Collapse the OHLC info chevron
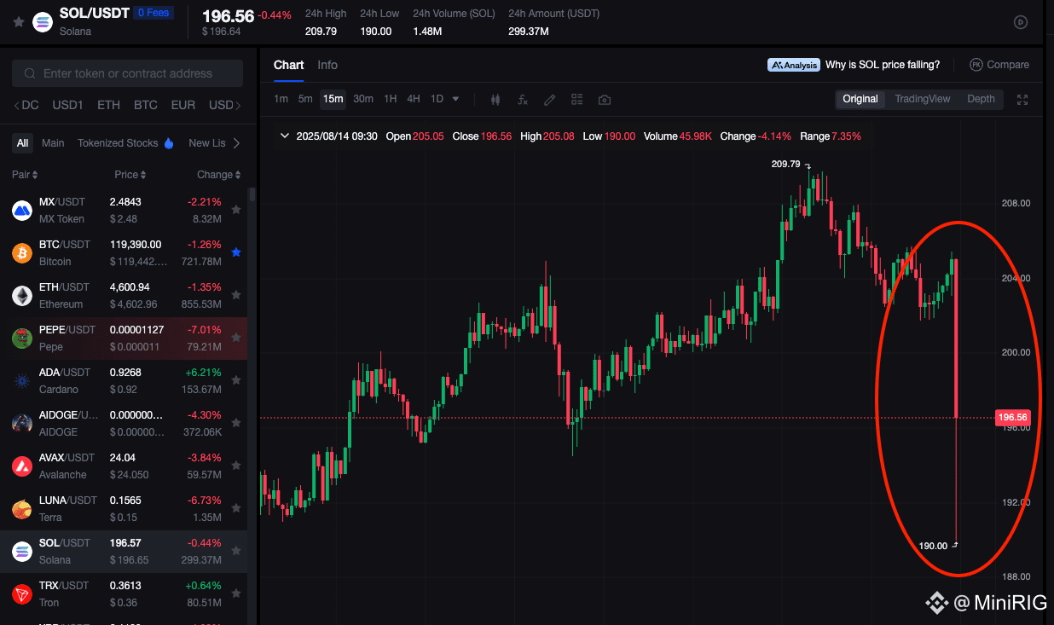The image size is (1054, 625). pos(284,136)
